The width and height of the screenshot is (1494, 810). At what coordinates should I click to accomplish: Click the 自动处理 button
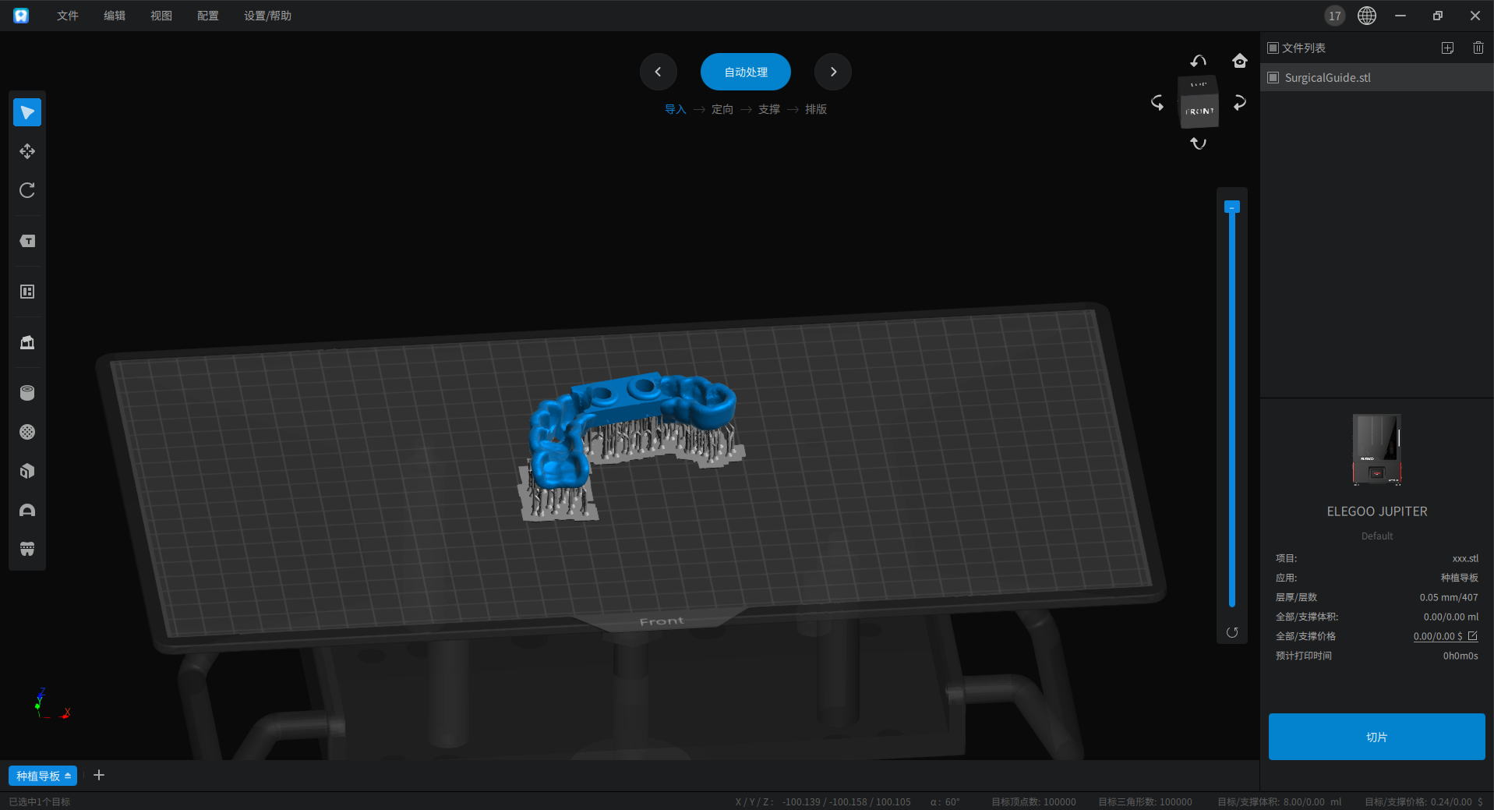click(x=745, y=72)
